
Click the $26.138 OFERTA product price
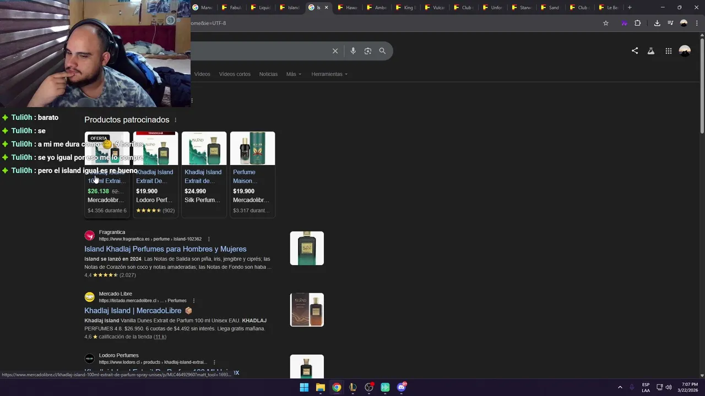coord(98,191)
